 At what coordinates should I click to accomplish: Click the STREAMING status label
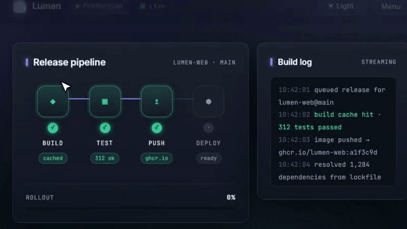point(379,62)
